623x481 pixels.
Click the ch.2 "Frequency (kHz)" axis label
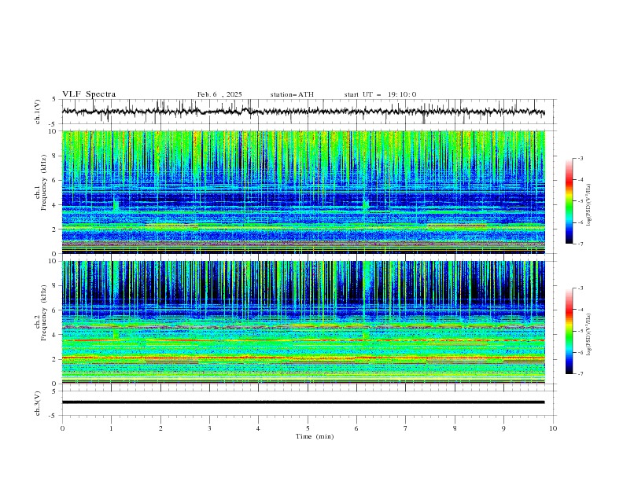(43, 312)
